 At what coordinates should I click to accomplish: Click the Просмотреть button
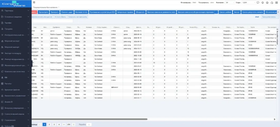point(44,12)
